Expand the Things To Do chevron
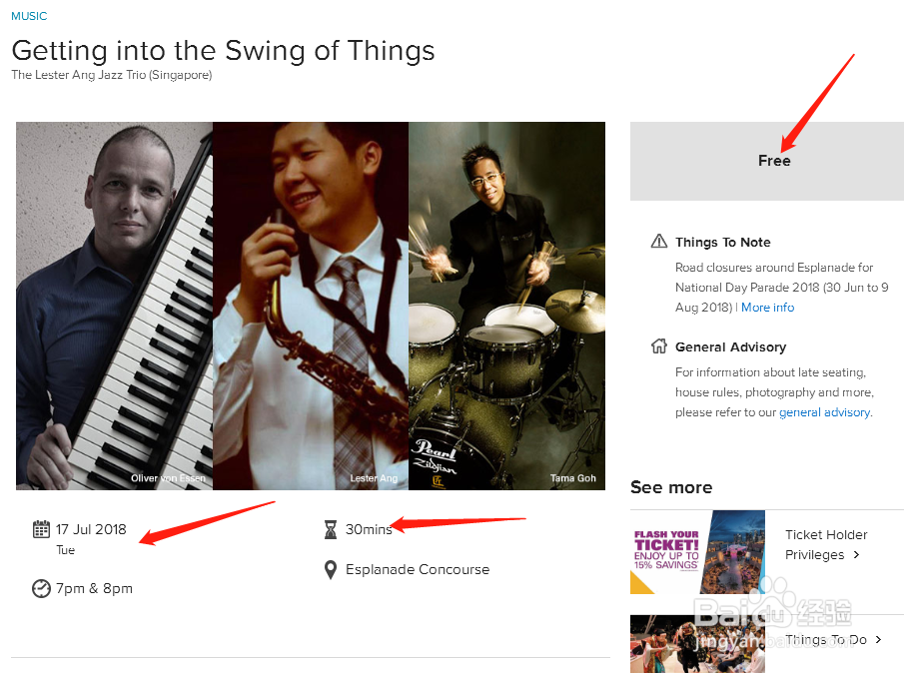The height and width of the screenshot is (673, 904). [878, 639]
